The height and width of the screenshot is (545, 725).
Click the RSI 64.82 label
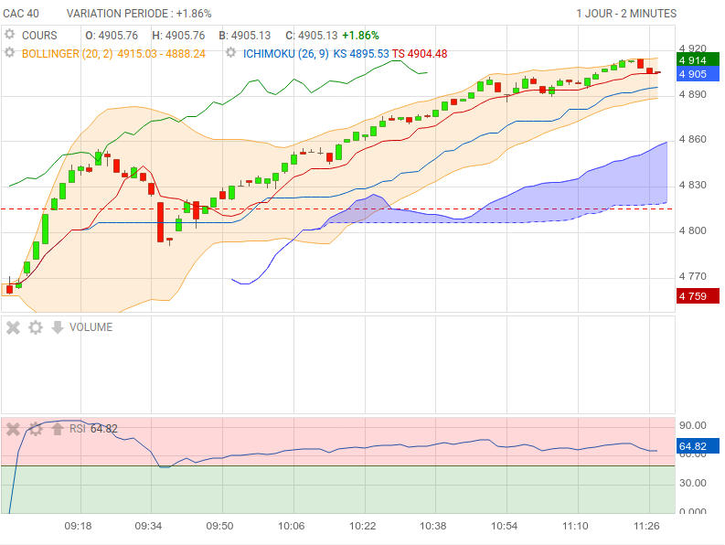click(x=94, y=429)
